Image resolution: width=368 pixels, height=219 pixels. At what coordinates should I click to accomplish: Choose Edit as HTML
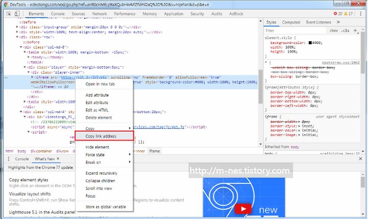(x=104, y=110)
